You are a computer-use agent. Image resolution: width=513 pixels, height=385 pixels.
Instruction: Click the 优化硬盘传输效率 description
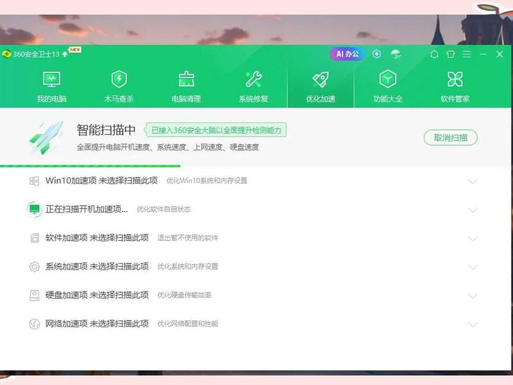coord(185,295)
